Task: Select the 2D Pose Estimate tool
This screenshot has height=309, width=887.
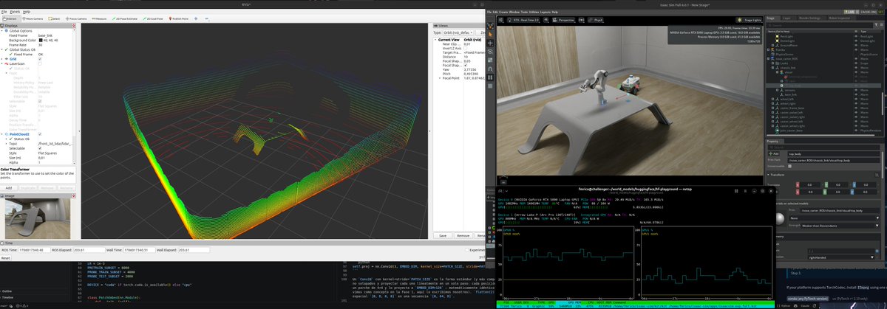Action: click(125, 18)
